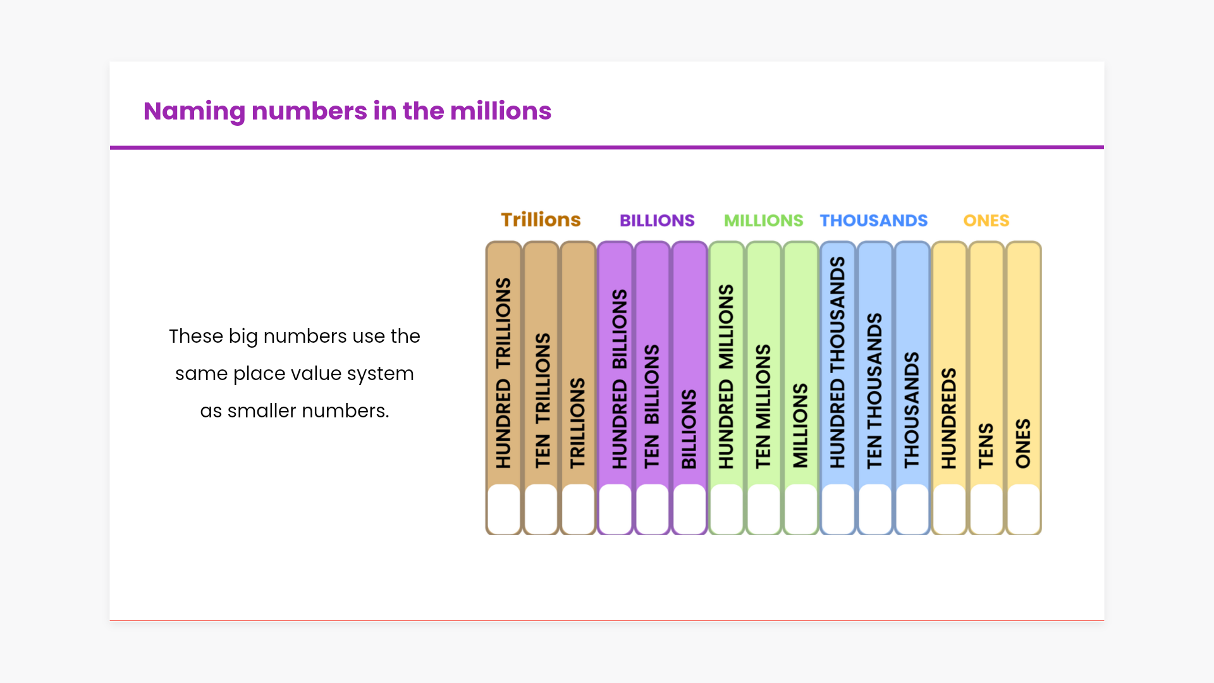Click the empty box under the Ones column
The height and width of the screenshot is (683, 1214).
[x=1023, y=509]
